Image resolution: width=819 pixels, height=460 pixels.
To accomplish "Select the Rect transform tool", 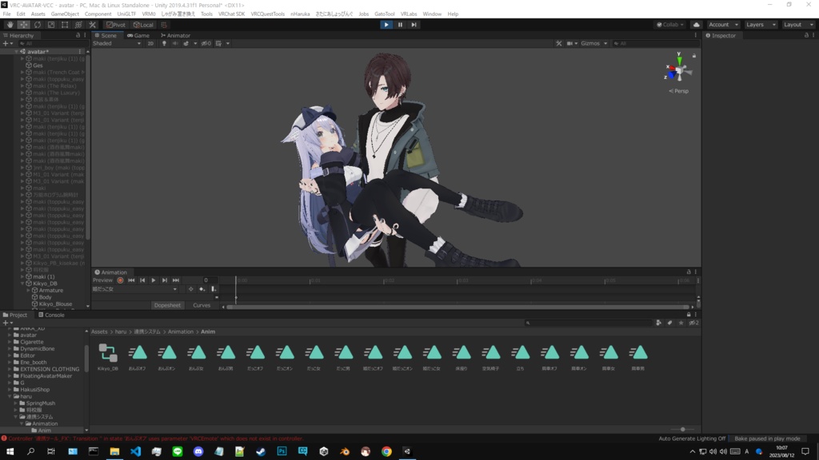I will tap(64, 25).
